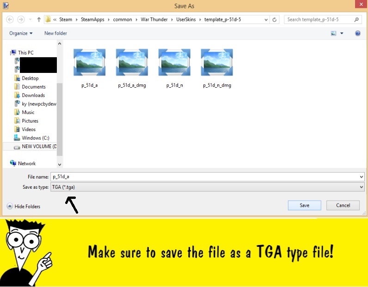Click the Save button
This screenshot has width=368, height=287.
point(304,205)
